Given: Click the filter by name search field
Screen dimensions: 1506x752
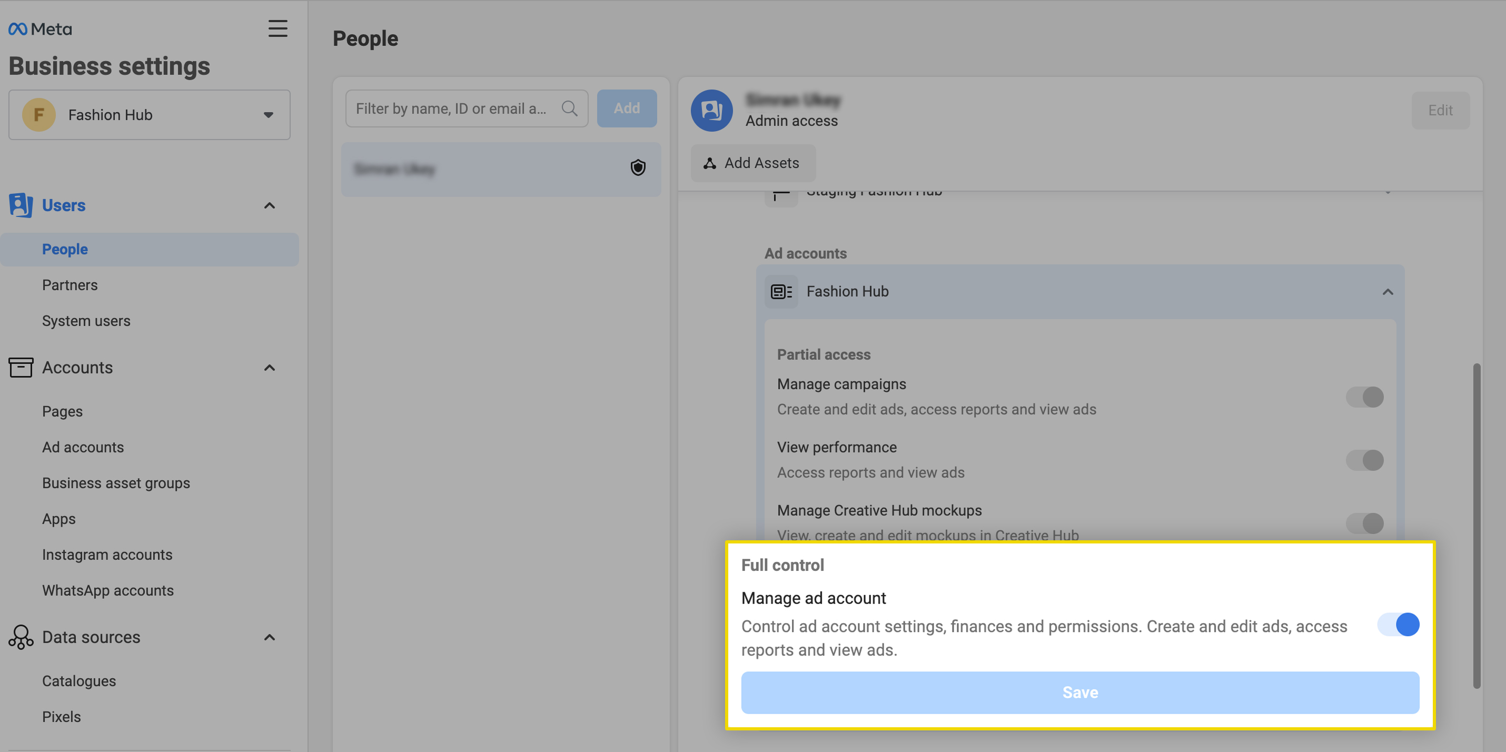Looking at the screenshot, I should (467, 108).
